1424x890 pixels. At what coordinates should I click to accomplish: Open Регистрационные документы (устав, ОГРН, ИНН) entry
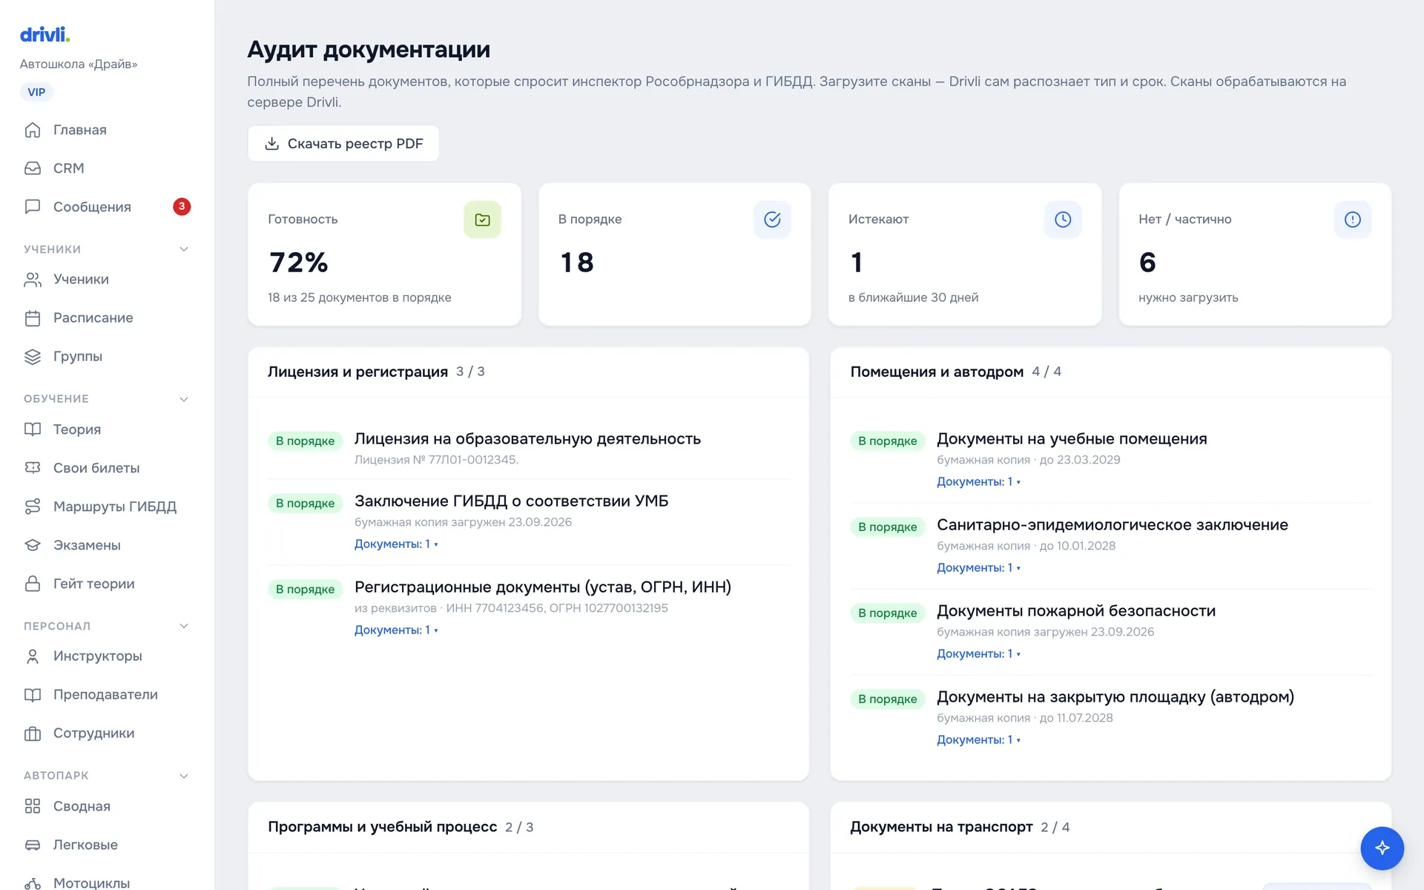click(x=543, y=587)
